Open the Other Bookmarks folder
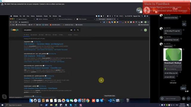The height and width of the screenshot is (107, 191). point(144,25)
